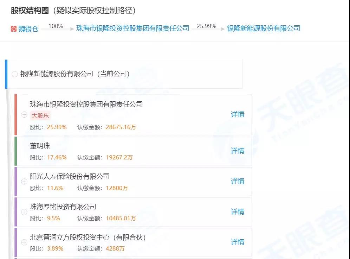Expand the 阳光人寿保险股份有限公司 node
Image resolution: width=350 pixels, height=259 pixels.
click(x=24, y=182)
